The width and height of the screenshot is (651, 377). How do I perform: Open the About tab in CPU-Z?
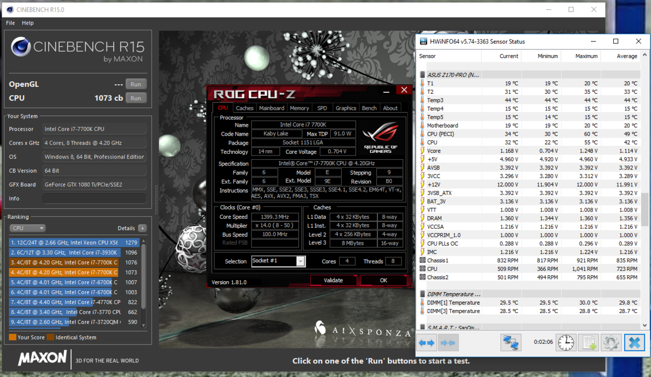390,108
